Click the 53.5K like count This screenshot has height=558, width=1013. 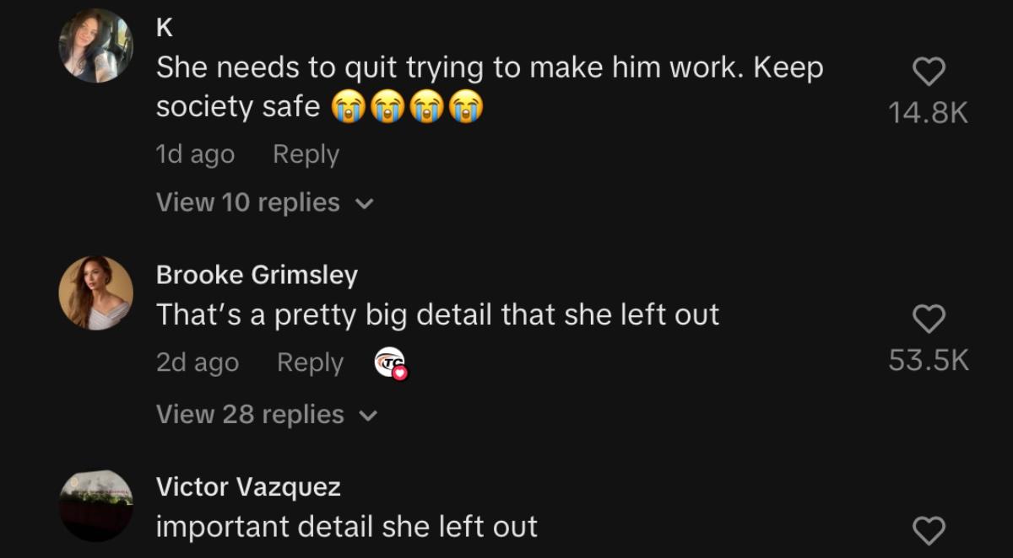coord(929,360)
